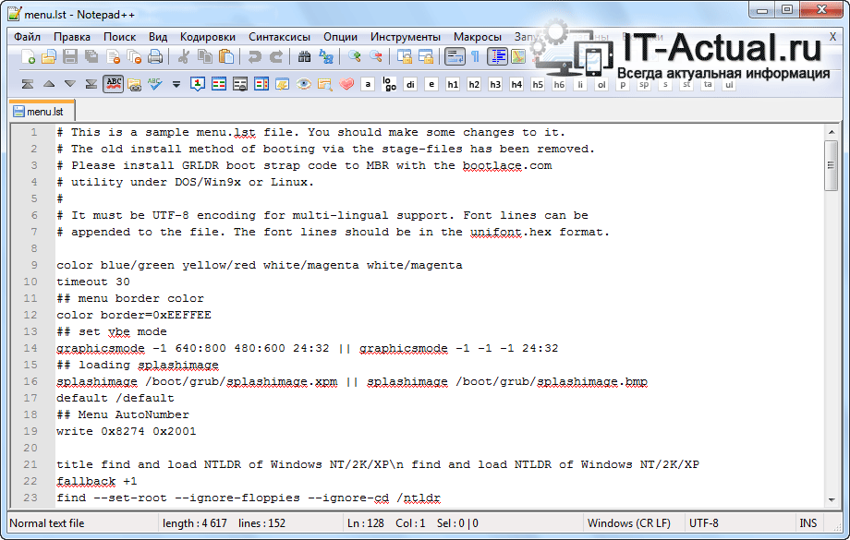Open the spell-check language dropdown arrow
The image size is (850, 540).
point(176,84)
